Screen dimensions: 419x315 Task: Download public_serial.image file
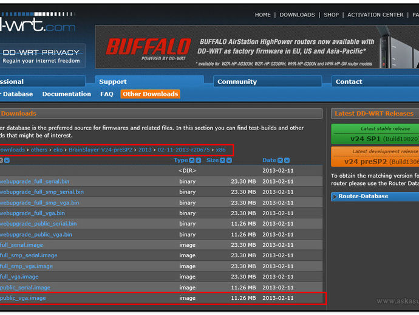[25, 288]
